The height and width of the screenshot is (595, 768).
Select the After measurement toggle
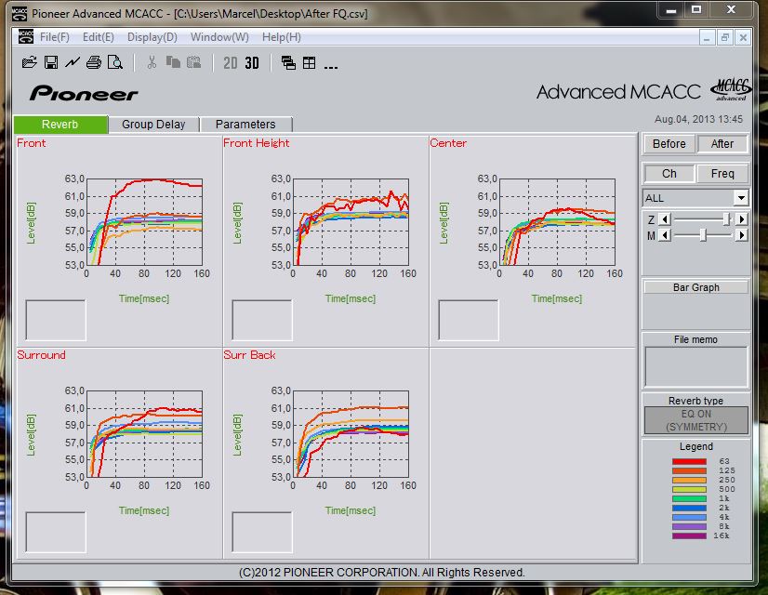tap(722, 143)
